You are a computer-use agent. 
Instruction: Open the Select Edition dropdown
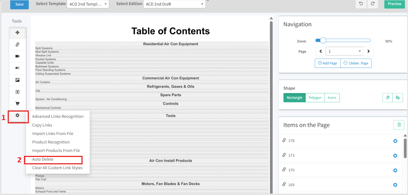point(174,4)
